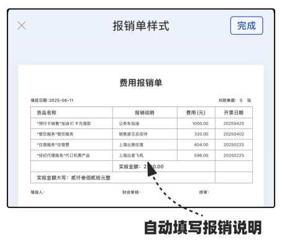Screen dimensions: 282x247
Task: Click the 20250425 date cell
Action: point(234,123)
